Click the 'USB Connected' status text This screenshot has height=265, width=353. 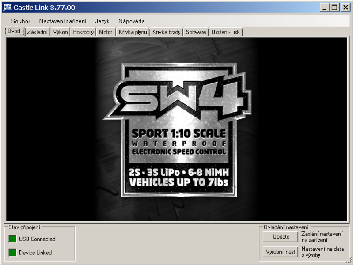[x=37, y=239]
